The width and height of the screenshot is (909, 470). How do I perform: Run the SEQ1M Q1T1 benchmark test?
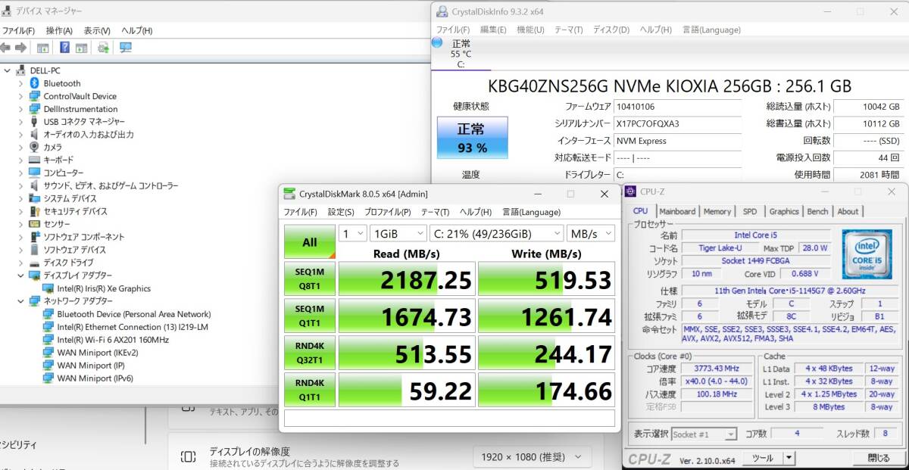(310, 316)
